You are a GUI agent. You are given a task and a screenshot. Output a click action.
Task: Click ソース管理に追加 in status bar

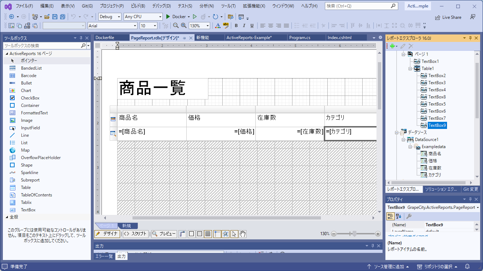point(388,266)
